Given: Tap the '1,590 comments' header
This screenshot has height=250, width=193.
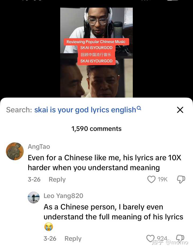Looking at the screenshot, I should (96, 129).
